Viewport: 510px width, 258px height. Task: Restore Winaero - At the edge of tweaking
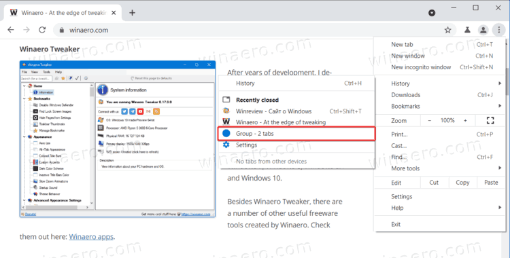[x=296, y=122]
